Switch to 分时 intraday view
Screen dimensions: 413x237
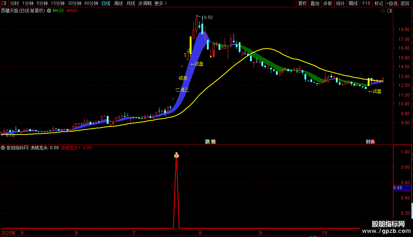(x=15, y=3)
